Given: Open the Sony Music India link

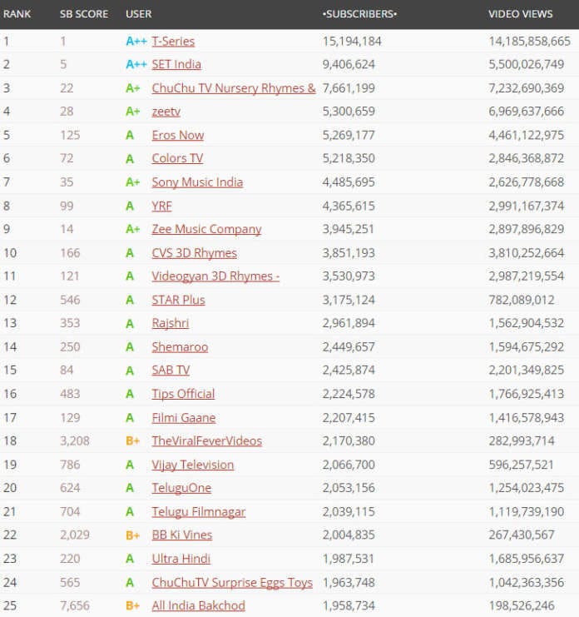Looking at the screenshot, I should [197, 182].
